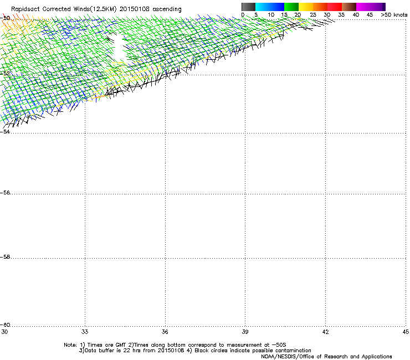Click the longitude label '33'
410x360 pixels.
[85, 332]
